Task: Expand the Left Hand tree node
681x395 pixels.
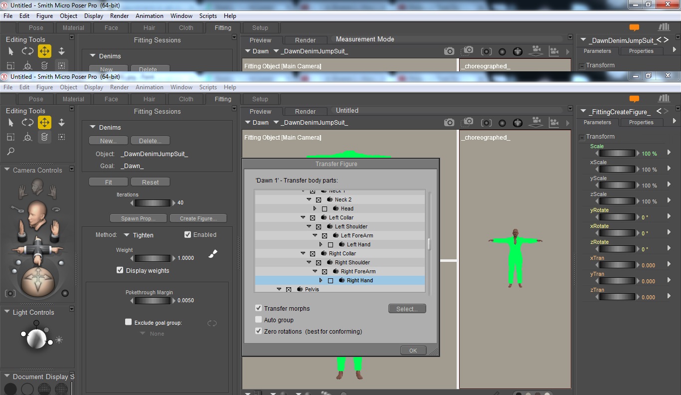Action: (x=321, y=244)
